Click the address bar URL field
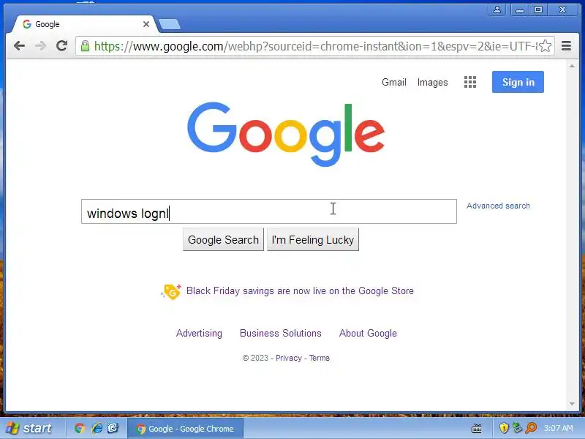 tap(315, 46)
